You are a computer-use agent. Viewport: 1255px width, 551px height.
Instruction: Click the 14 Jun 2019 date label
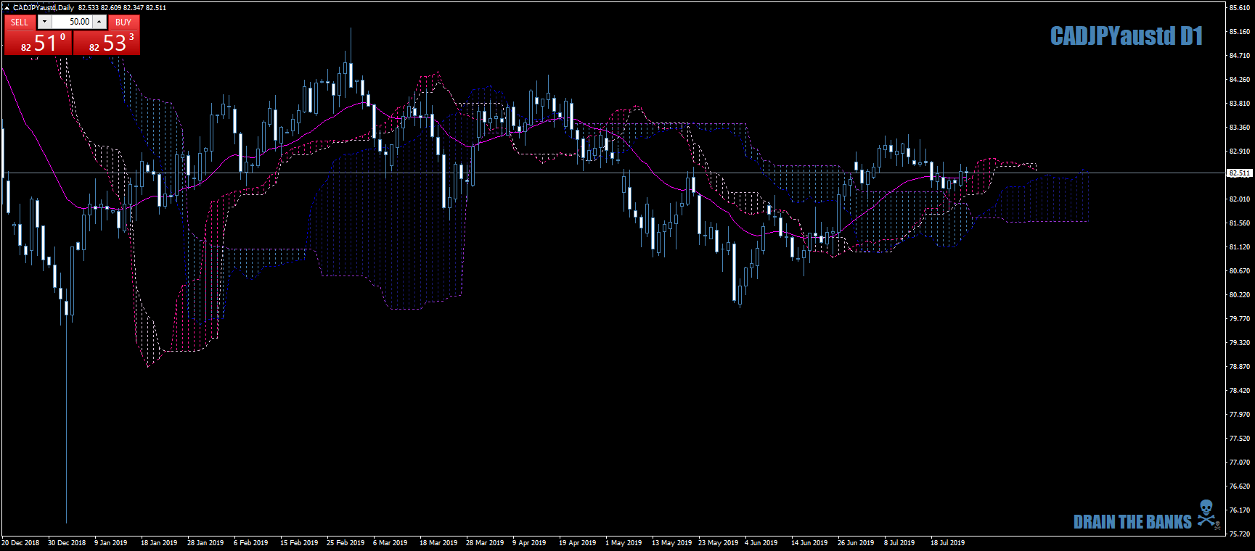[x=809, y=542]
